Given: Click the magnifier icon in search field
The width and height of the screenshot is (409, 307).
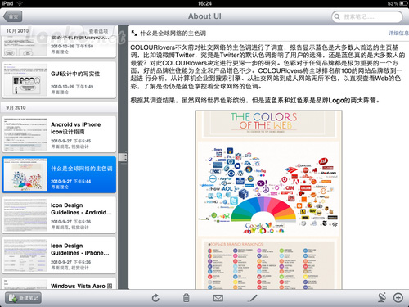Looking at the screenshot, I should 337,16.
